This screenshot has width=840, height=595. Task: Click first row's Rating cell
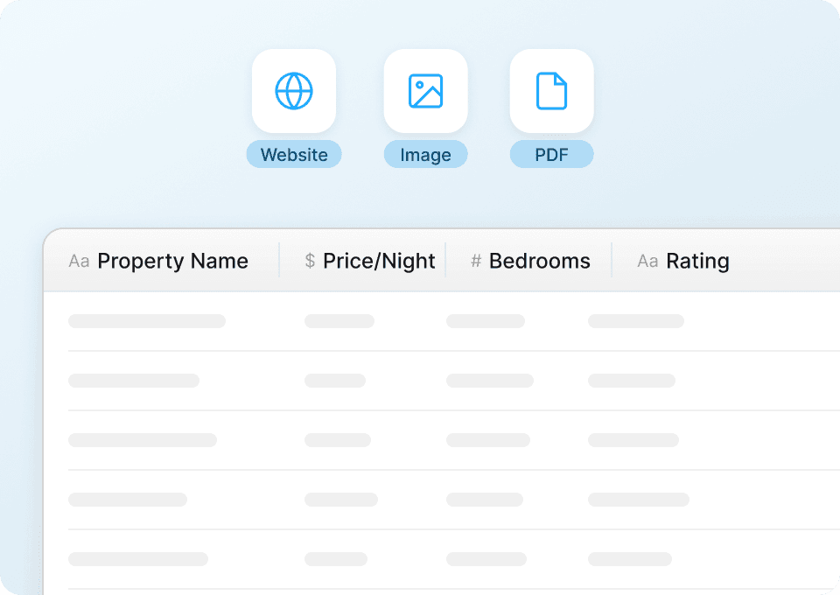(x=636, y=321)
